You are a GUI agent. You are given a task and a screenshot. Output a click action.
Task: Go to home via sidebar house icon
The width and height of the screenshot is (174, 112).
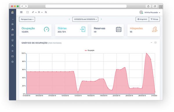[x=12, y=24]
